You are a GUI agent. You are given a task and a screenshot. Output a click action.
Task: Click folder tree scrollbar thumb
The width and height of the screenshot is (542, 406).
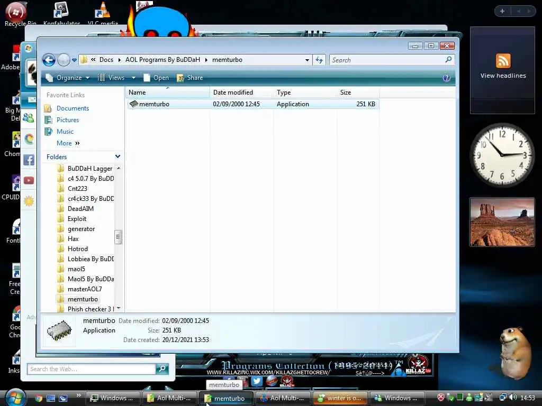[x=118, y=237]
